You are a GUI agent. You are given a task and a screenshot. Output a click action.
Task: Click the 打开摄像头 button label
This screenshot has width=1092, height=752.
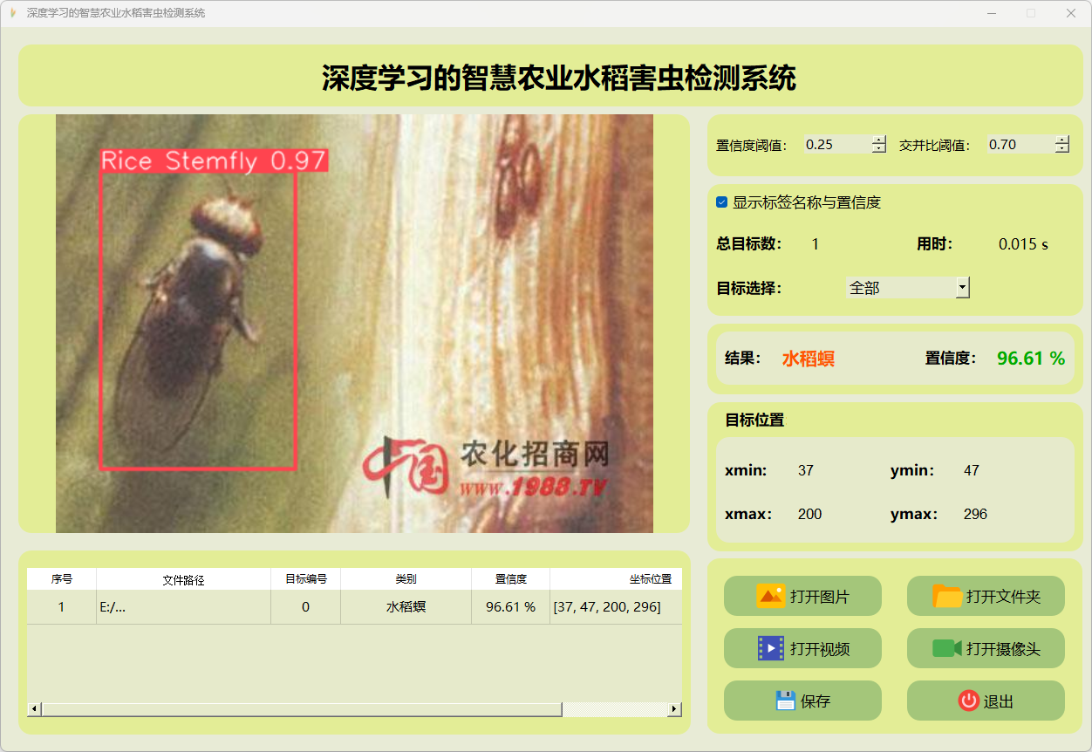pyautogui.click(x=1003, y=649)
